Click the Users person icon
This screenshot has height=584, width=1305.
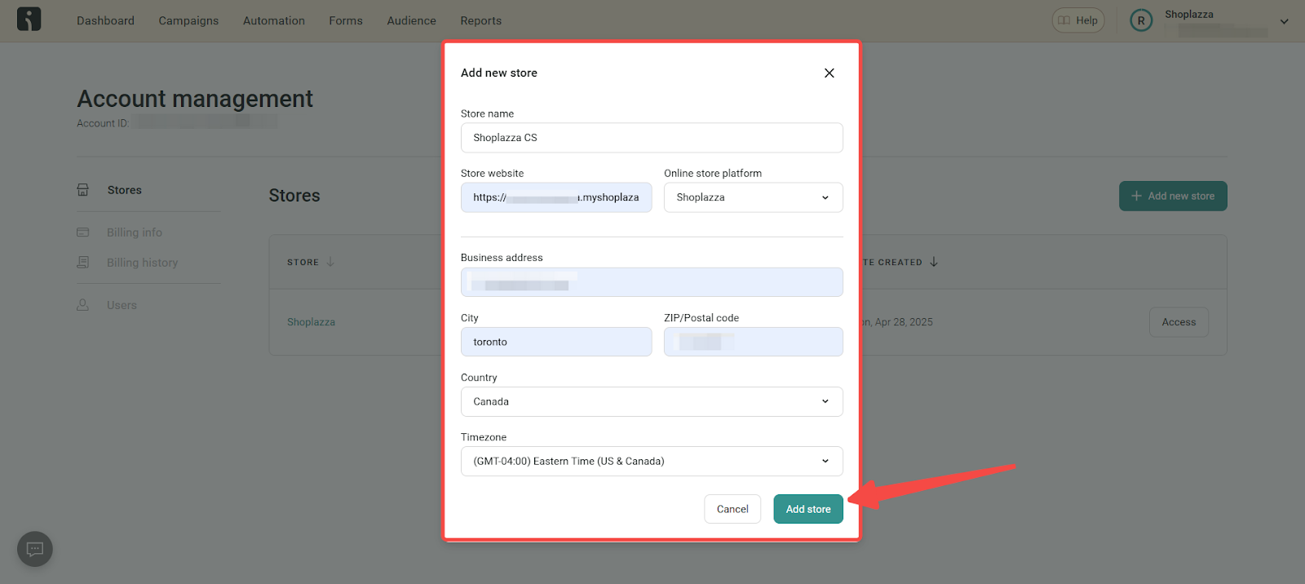[x=83, y=305]
